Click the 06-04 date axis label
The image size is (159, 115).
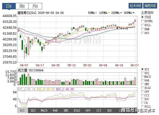pyautogui.click(x=103, y=65)
